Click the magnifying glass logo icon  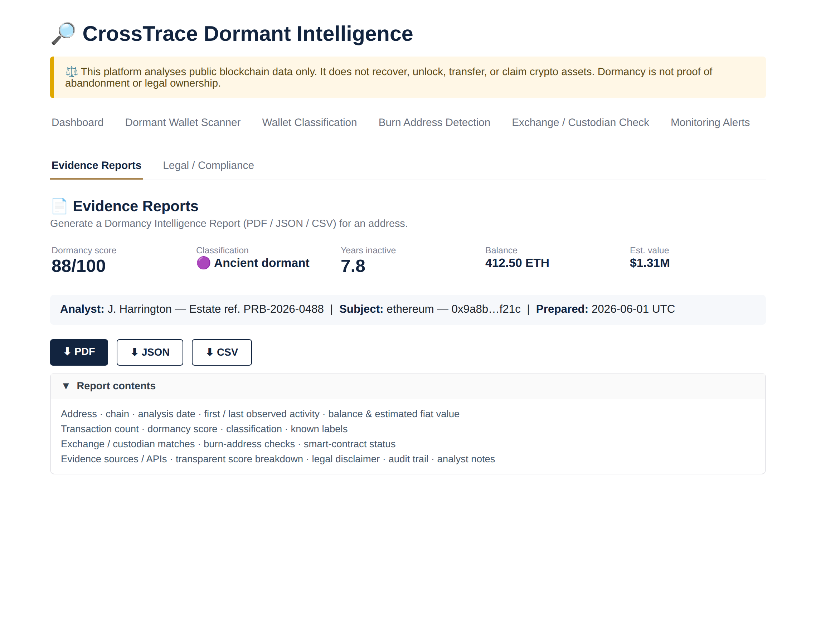coord(63,34)
